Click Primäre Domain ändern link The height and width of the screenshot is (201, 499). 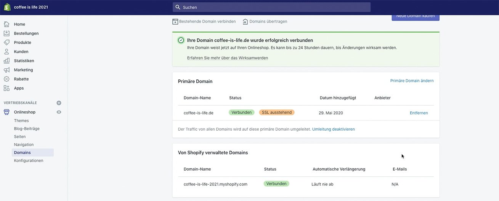point(412,81)
